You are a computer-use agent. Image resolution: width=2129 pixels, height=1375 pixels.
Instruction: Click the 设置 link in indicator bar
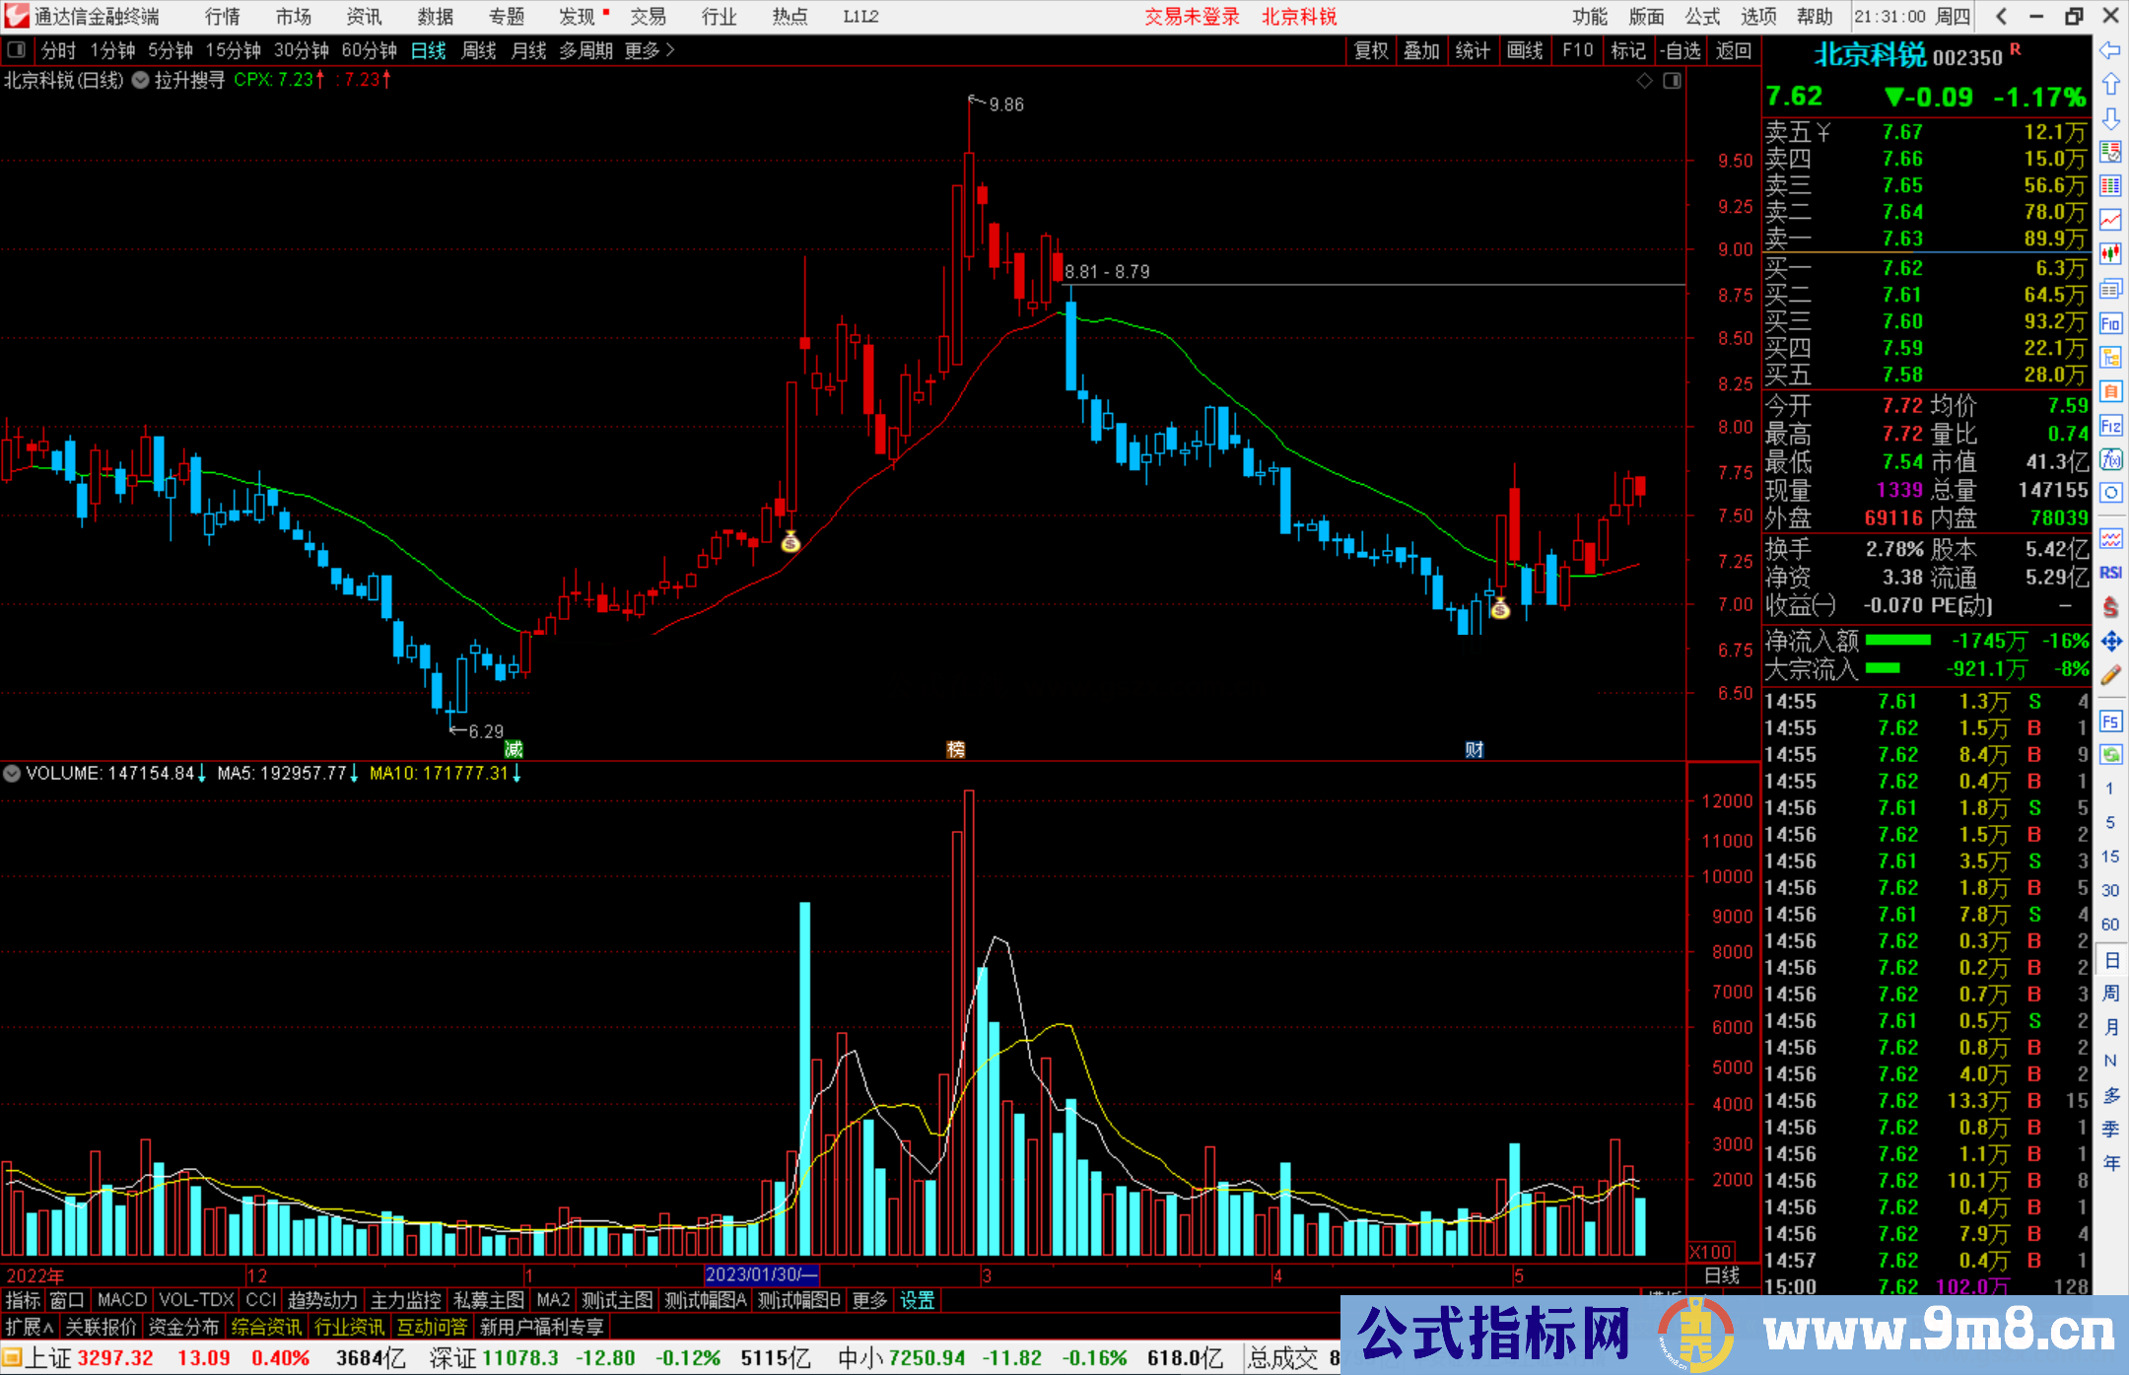tap(917, 1300)
